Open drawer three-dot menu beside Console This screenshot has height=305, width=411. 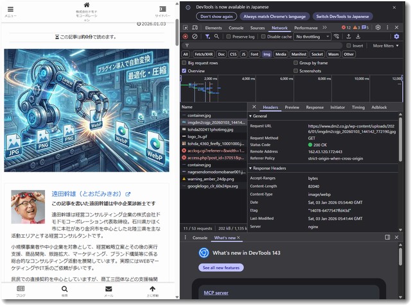(x=186, y=237)
